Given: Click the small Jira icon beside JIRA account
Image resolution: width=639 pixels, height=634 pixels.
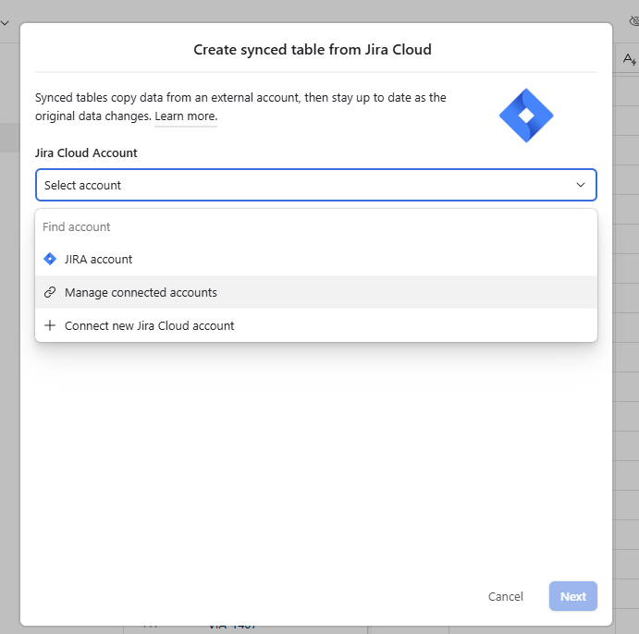Looking at the screenshot, I should (x=50, y=259).
